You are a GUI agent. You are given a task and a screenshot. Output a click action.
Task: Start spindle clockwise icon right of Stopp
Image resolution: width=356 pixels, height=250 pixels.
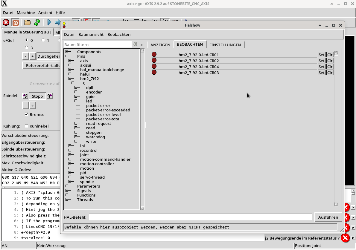coord(50,96)
